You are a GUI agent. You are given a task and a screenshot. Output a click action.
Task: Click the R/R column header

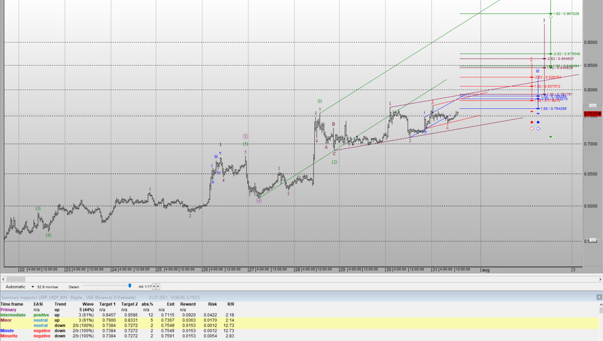tap(231, 304)
